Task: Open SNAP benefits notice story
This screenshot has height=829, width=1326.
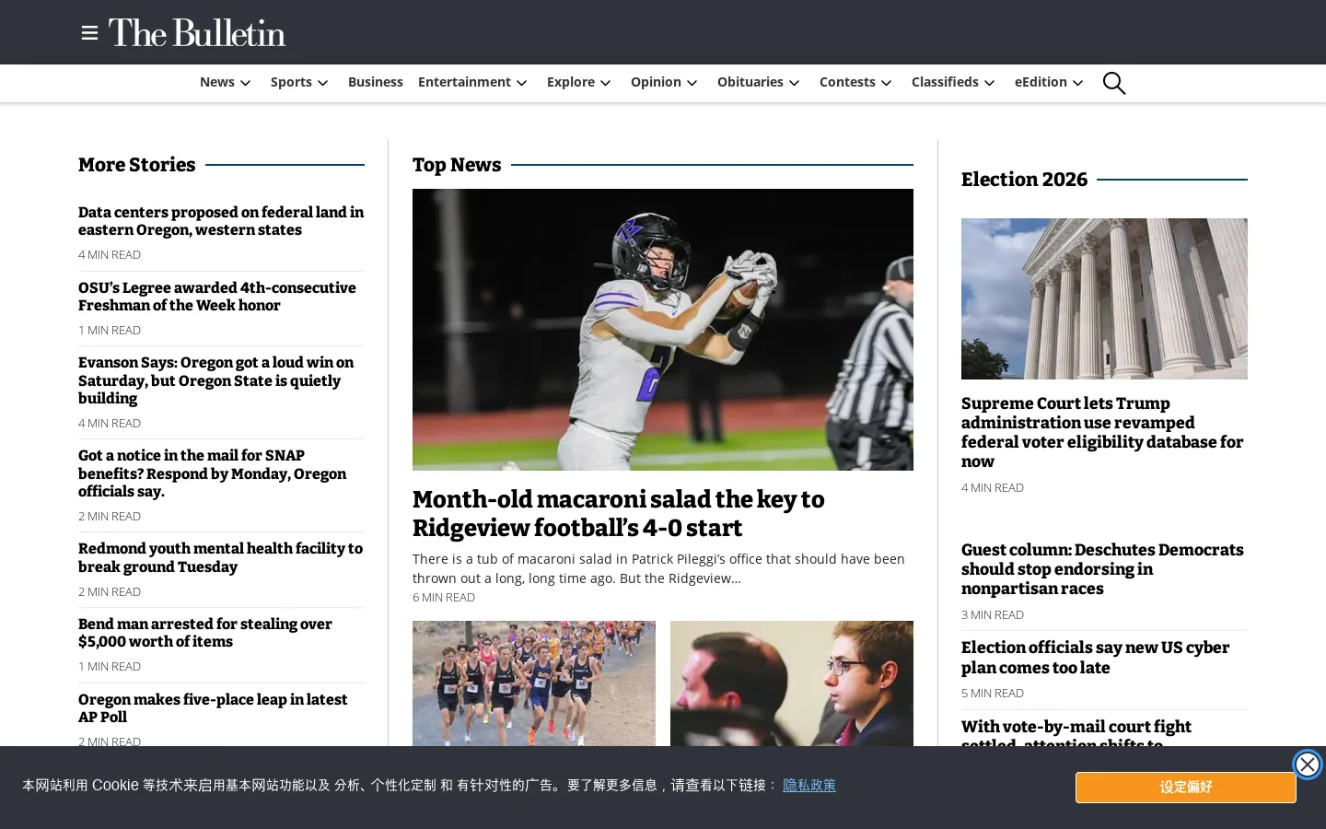Action: pyautogui.click(x=213, y=473)
